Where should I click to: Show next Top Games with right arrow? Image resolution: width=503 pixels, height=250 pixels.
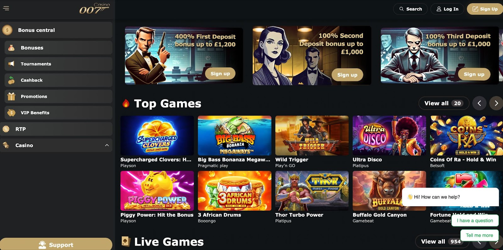(496, 103)
